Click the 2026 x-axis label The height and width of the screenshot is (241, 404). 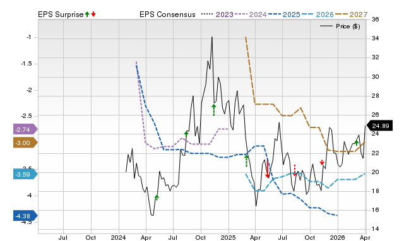pyautogui.click(x=337, y=237)
